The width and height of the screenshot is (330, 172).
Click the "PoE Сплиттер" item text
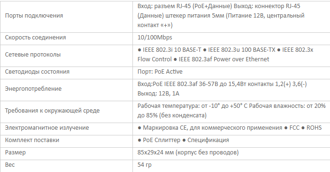161,141
